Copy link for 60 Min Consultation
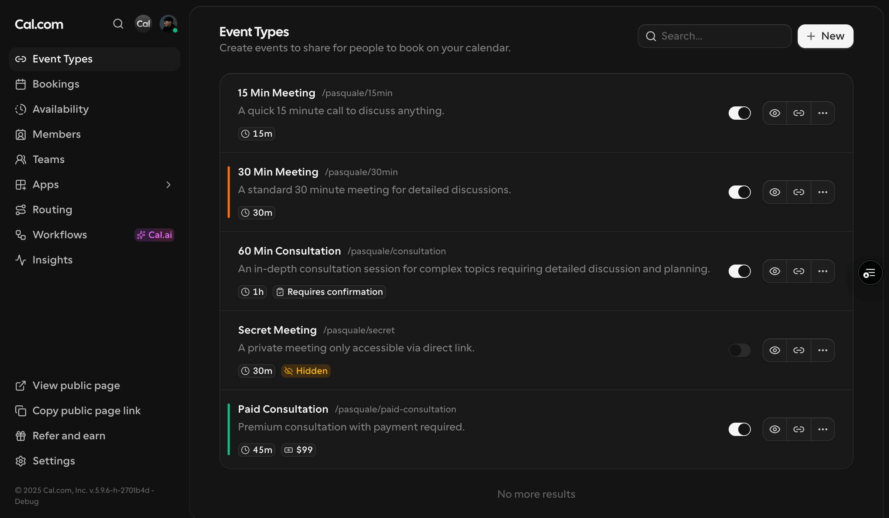889x518 pixels. tap(799, 271)
